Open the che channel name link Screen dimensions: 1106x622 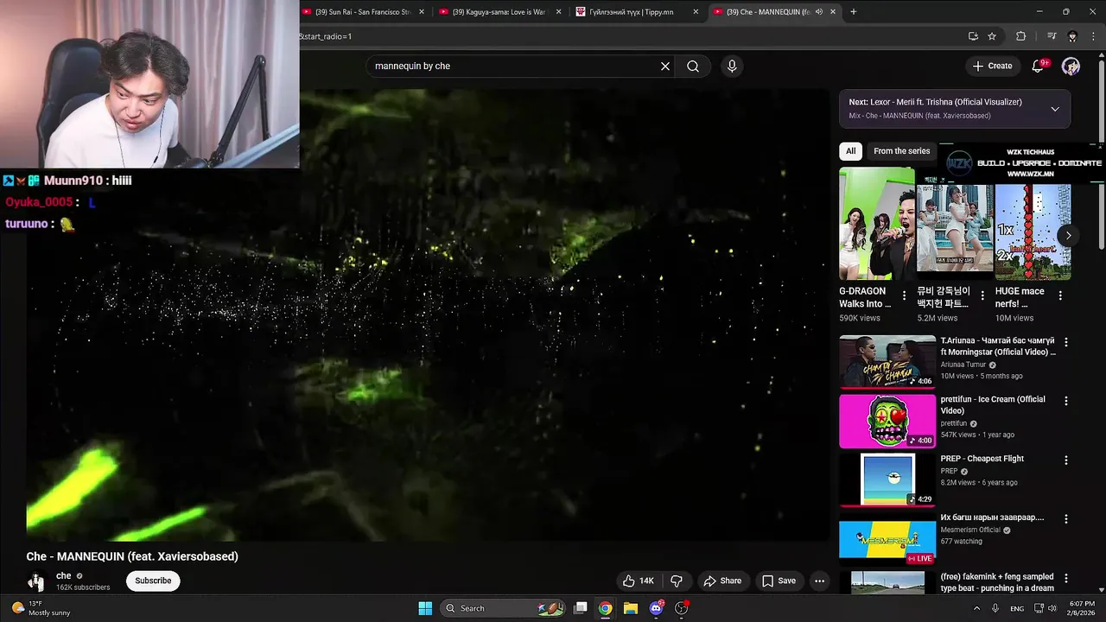(64, 575)
